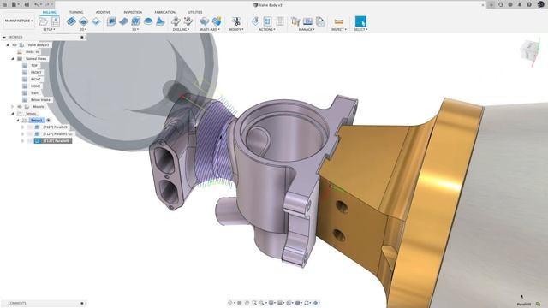Click the second Setup panel icon
This screenshot has width=548, height=308.
[56, 21]
